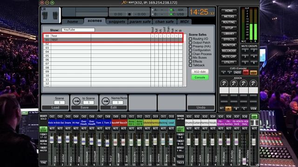Toggle Mix Buses scene safe checkbox

click(x=190, y=58)
